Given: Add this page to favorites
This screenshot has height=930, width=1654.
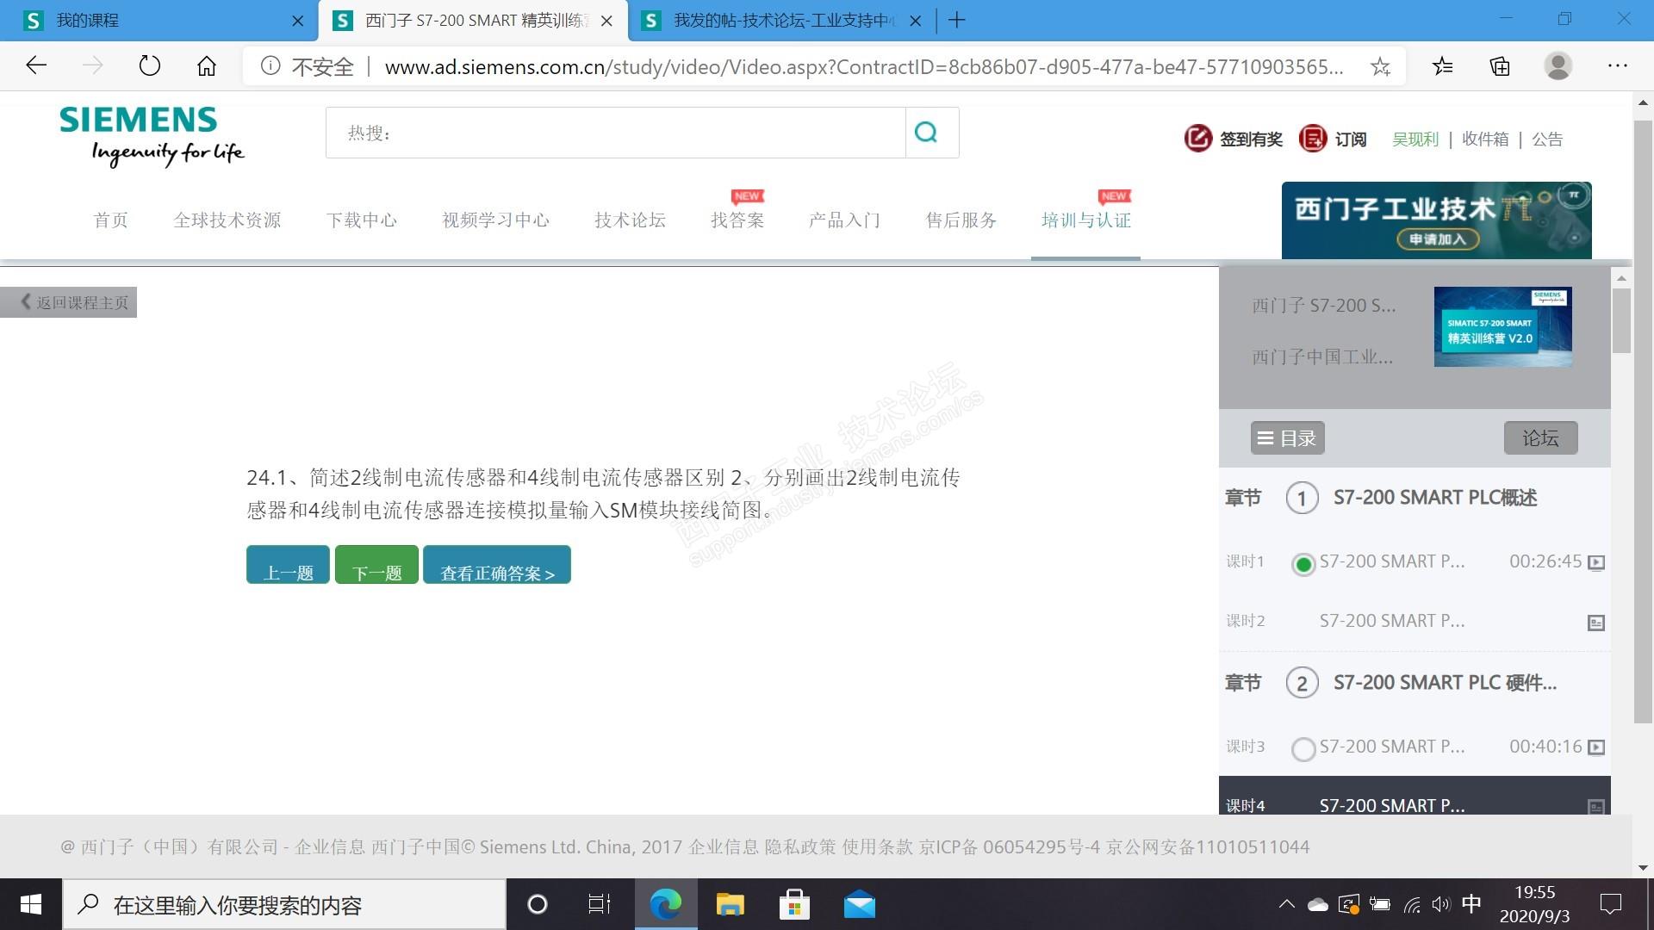Looking at the screenshot, I should click(1380, 66).
